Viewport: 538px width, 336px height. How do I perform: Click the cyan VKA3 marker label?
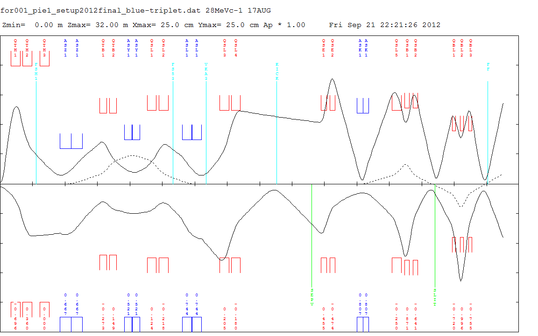click(x=206, y=71)
